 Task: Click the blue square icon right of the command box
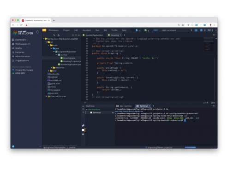pyautogui.click(x=196, y=30)
